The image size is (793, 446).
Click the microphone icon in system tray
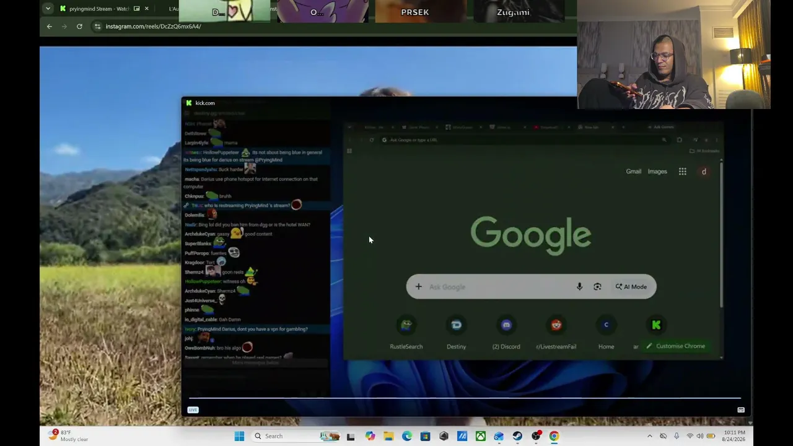click(677, 436)
